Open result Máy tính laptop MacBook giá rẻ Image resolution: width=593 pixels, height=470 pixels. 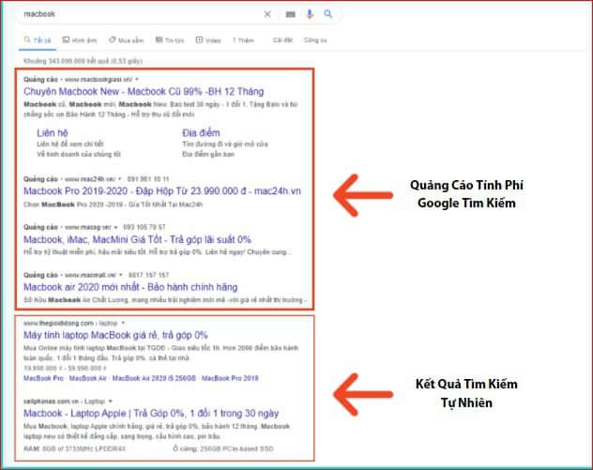115,335
